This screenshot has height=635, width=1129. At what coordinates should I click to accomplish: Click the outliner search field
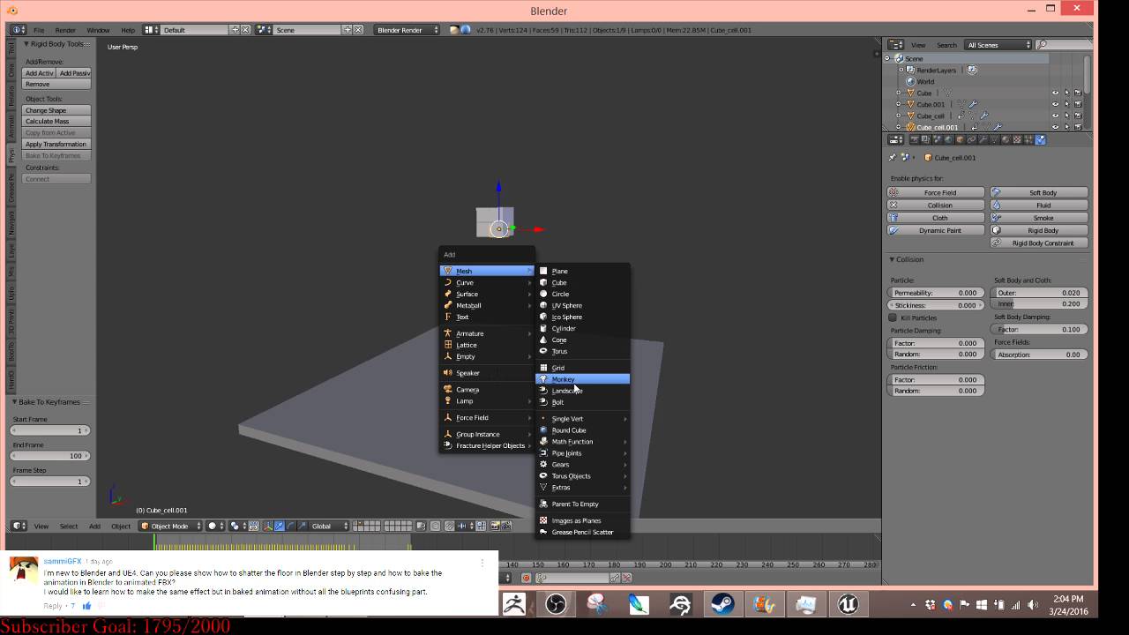(x=1063, y=45)
